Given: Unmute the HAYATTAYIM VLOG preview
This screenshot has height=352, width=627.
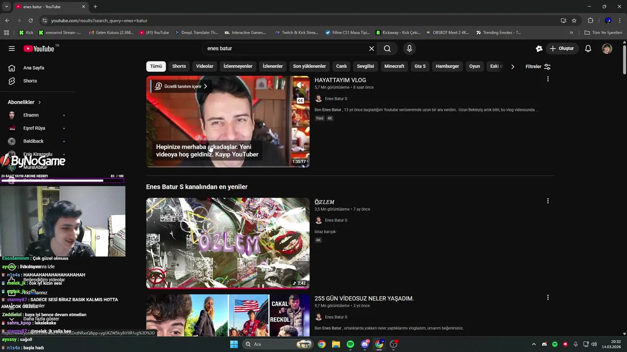Looking at the screenshot, I should [x=300, y=85].
